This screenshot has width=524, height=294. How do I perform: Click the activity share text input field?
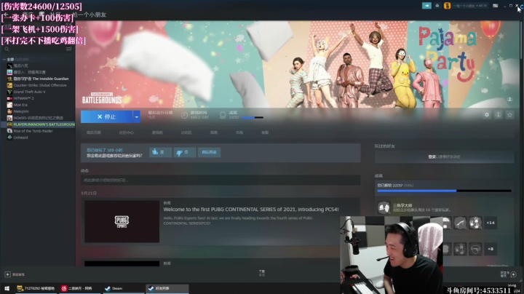[221, 180]
